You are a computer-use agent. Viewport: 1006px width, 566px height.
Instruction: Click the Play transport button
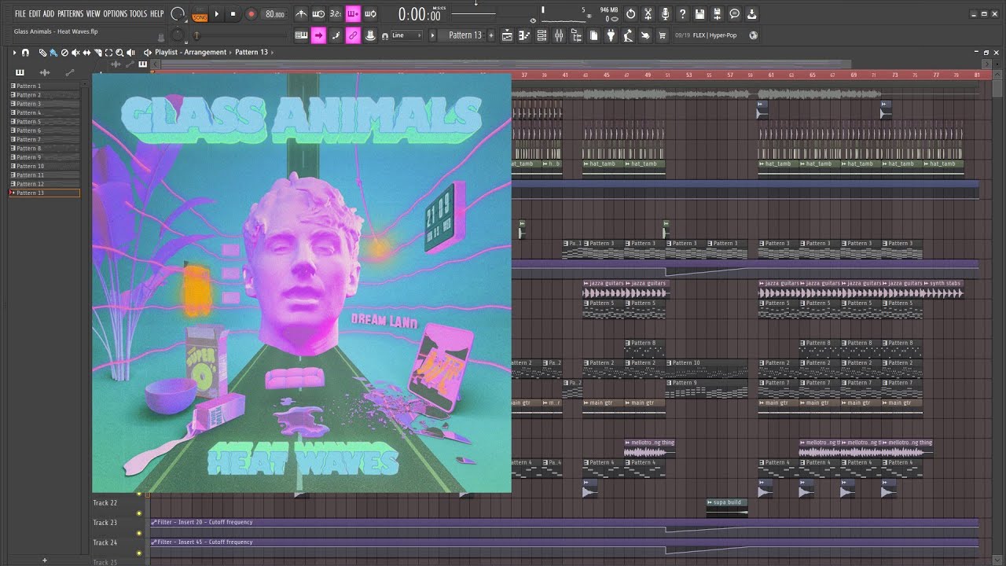click(216, 14)
